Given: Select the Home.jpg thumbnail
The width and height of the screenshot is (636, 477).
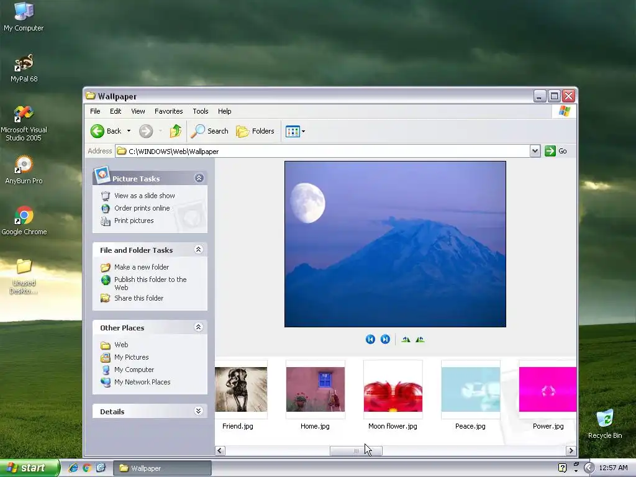Looking at the screenshot, I should coord(315,389).
